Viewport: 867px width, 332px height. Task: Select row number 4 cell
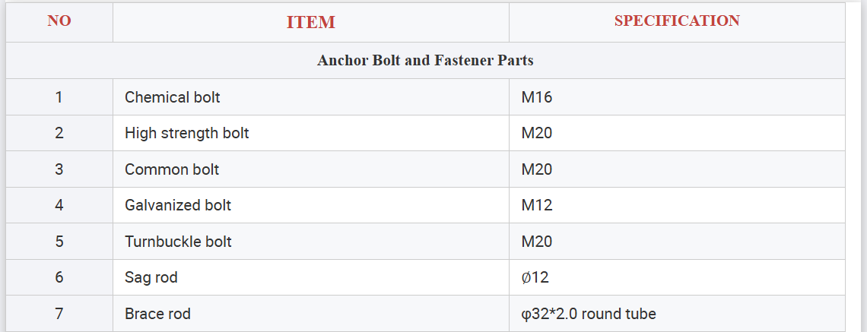pyautogui.click(x=59, y=205)
